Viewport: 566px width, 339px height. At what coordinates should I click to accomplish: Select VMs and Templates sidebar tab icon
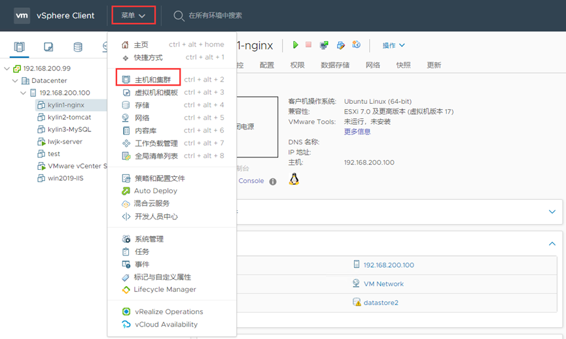click(x=48, y=47)
